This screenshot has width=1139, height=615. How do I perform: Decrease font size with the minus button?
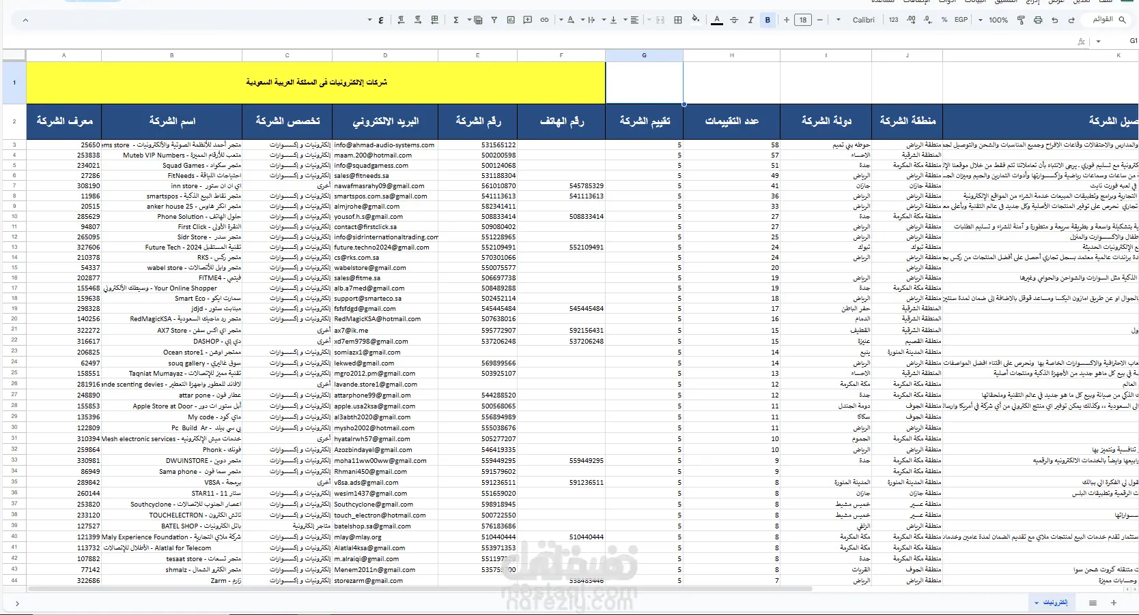tap(819, 20)
